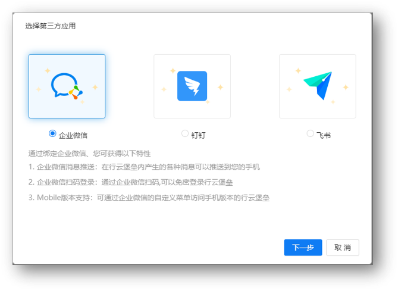Dismiss dialog with 取消 button
The height and width of the screenshot is (290, 398).
pyautogui.click(x=343, y=247)
